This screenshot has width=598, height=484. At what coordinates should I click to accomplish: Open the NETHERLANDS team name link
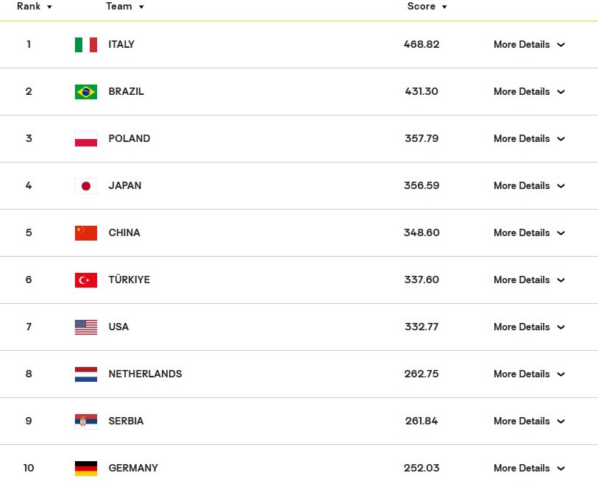point(146,374)
